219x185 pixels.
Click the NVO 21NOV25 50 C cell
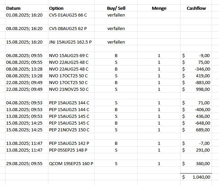[69, 89]
